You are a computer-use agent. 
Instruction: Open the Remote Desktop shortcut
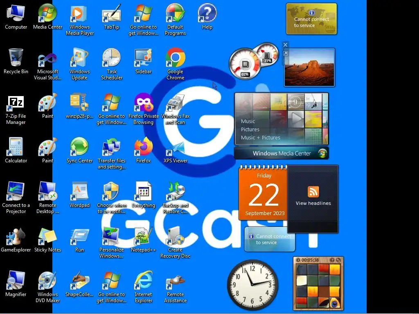pos(47,197)
